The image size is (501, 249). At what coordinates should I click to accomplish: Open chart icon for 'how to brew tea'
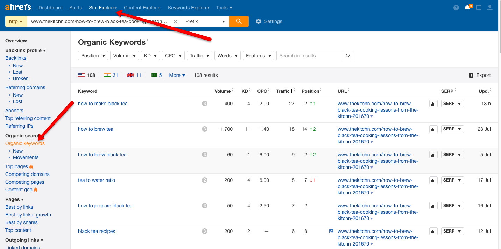pyautogui.click(x=433, y=129)
